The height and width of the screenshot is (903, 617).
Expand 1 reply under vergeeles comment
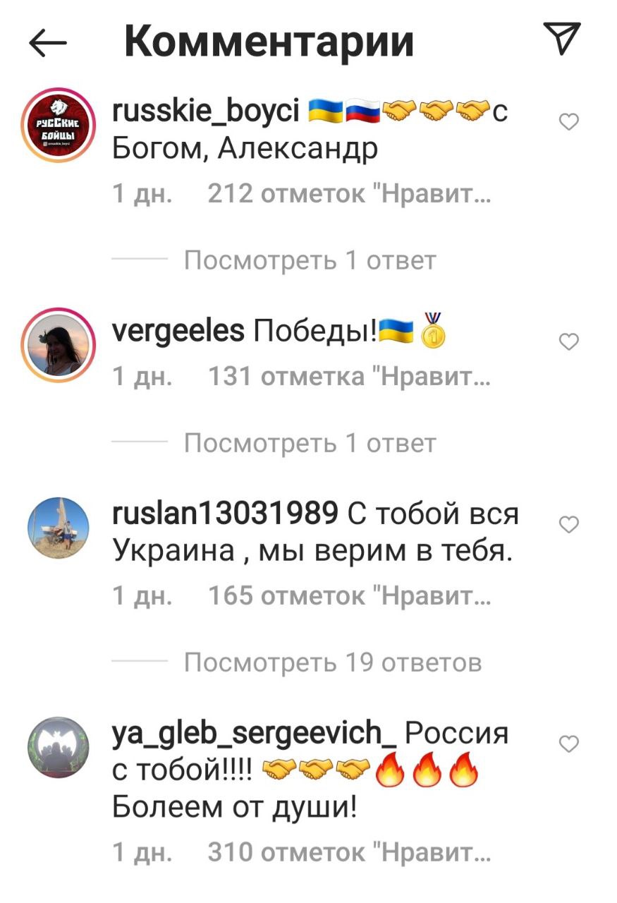[310, 444]
